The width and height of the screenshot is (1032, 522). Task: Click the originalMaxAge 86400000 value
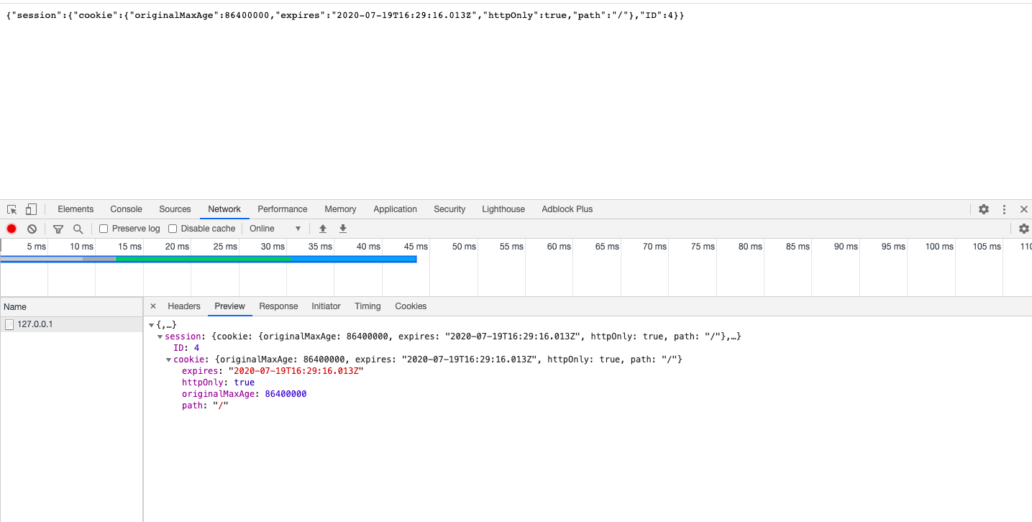point(286,394)
